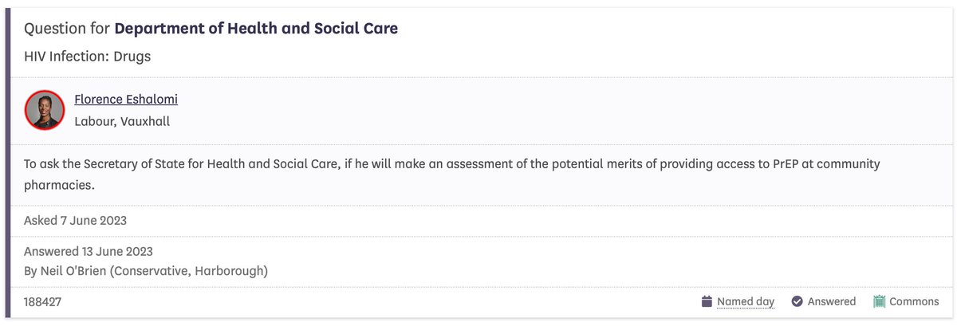Open Florence Eshalomi's profile photo

(x=45, y=110)
